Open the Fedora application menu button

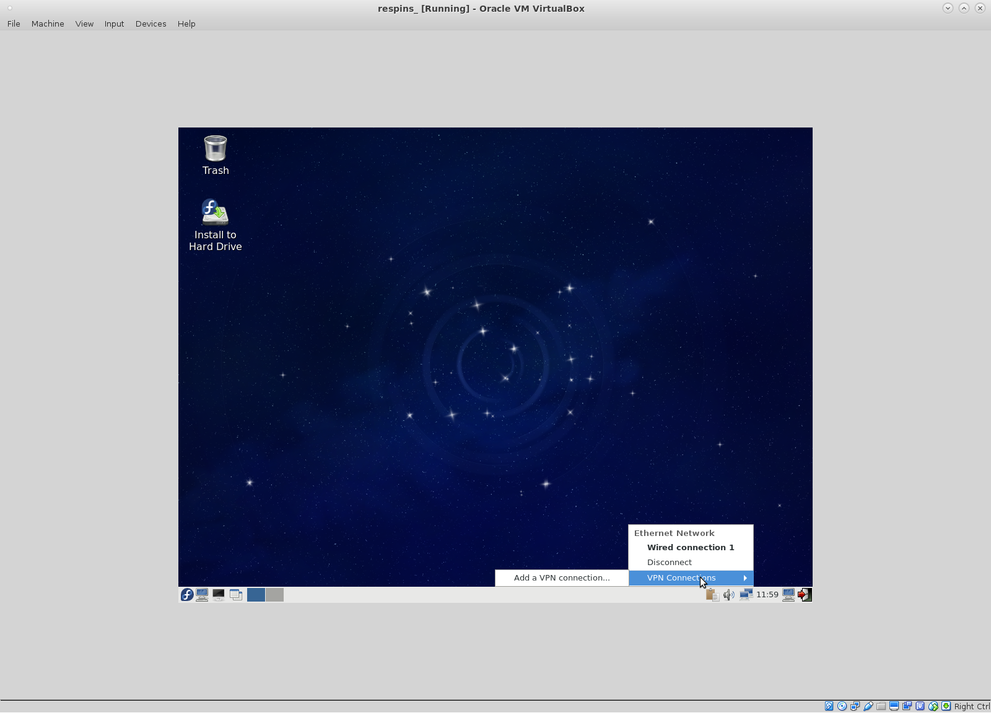click(x=186, y=595)
